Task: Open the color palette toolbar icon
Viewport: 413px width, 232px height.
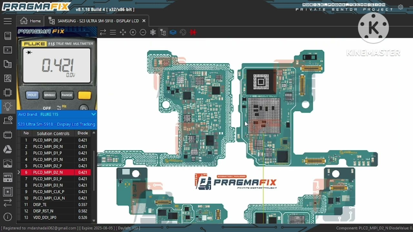Action: coord(183,32)
